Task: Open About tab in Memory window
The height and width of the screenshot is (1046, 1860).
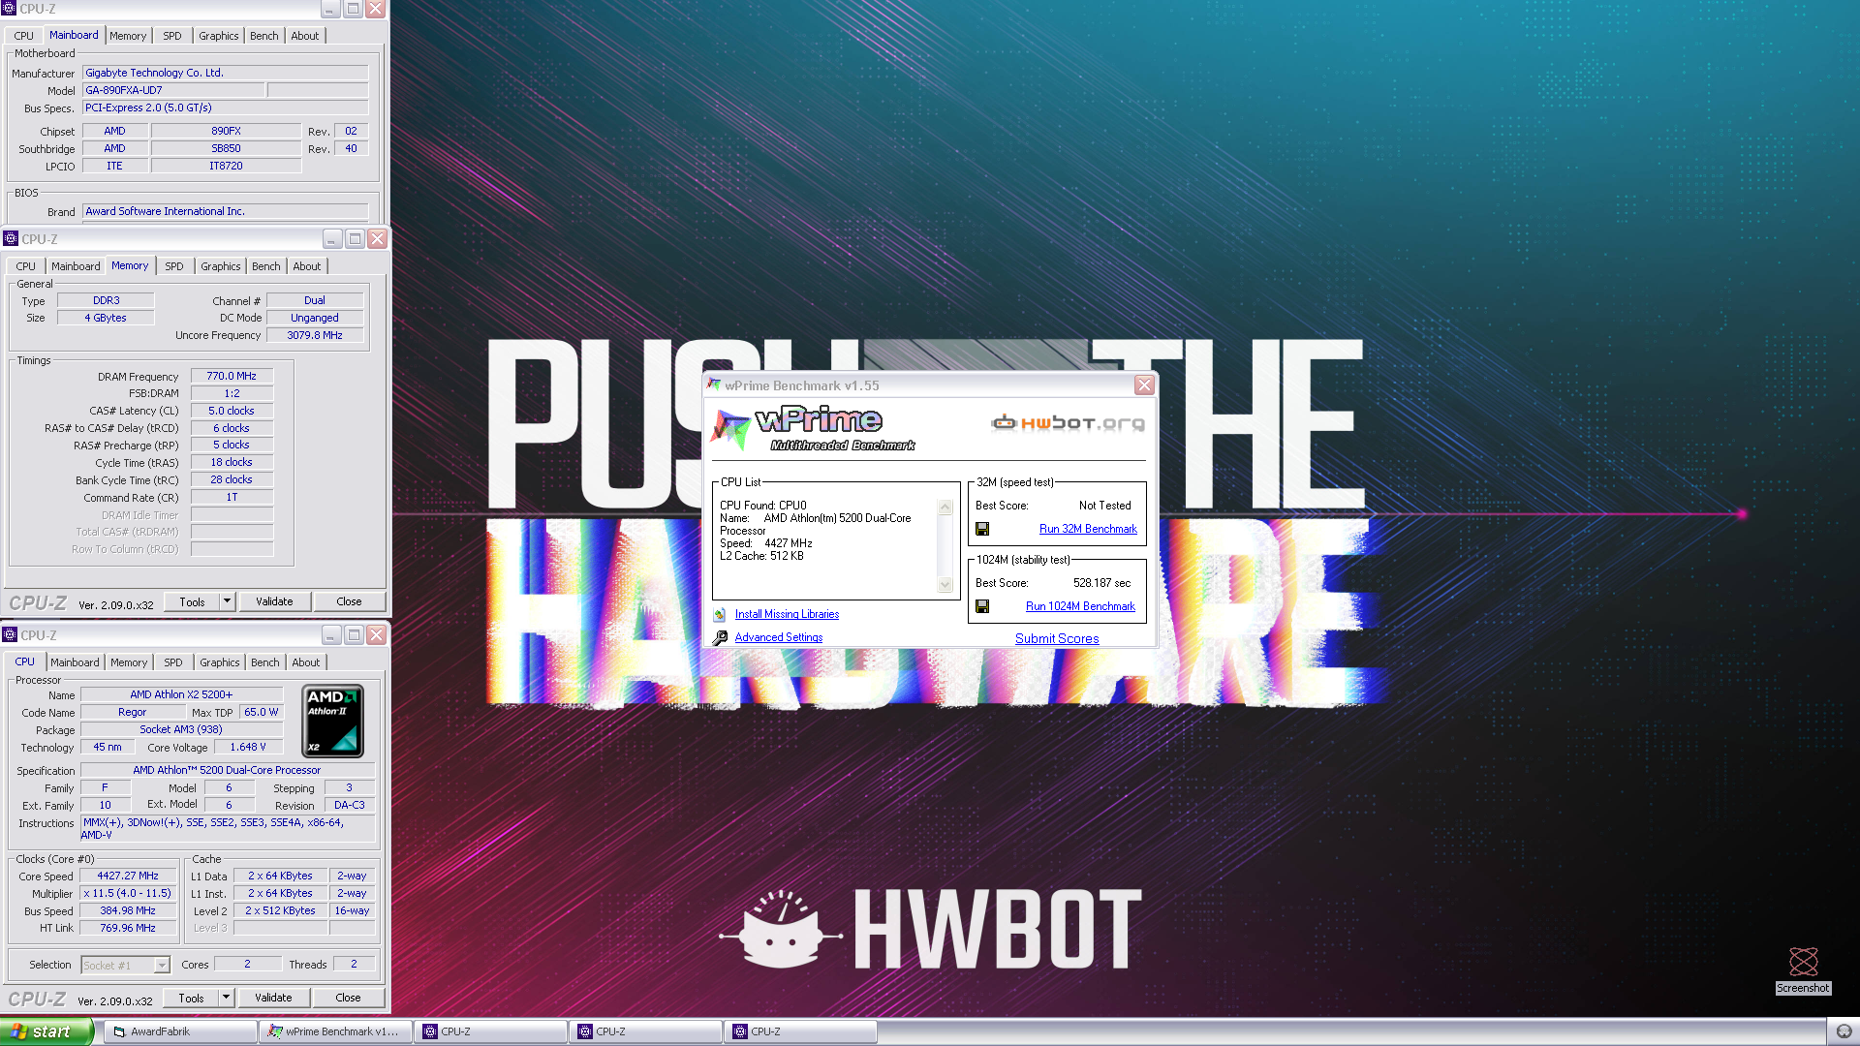Action: tap(307, 266)
